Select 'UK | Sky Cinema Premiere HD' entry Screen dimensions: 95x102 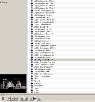44,13
